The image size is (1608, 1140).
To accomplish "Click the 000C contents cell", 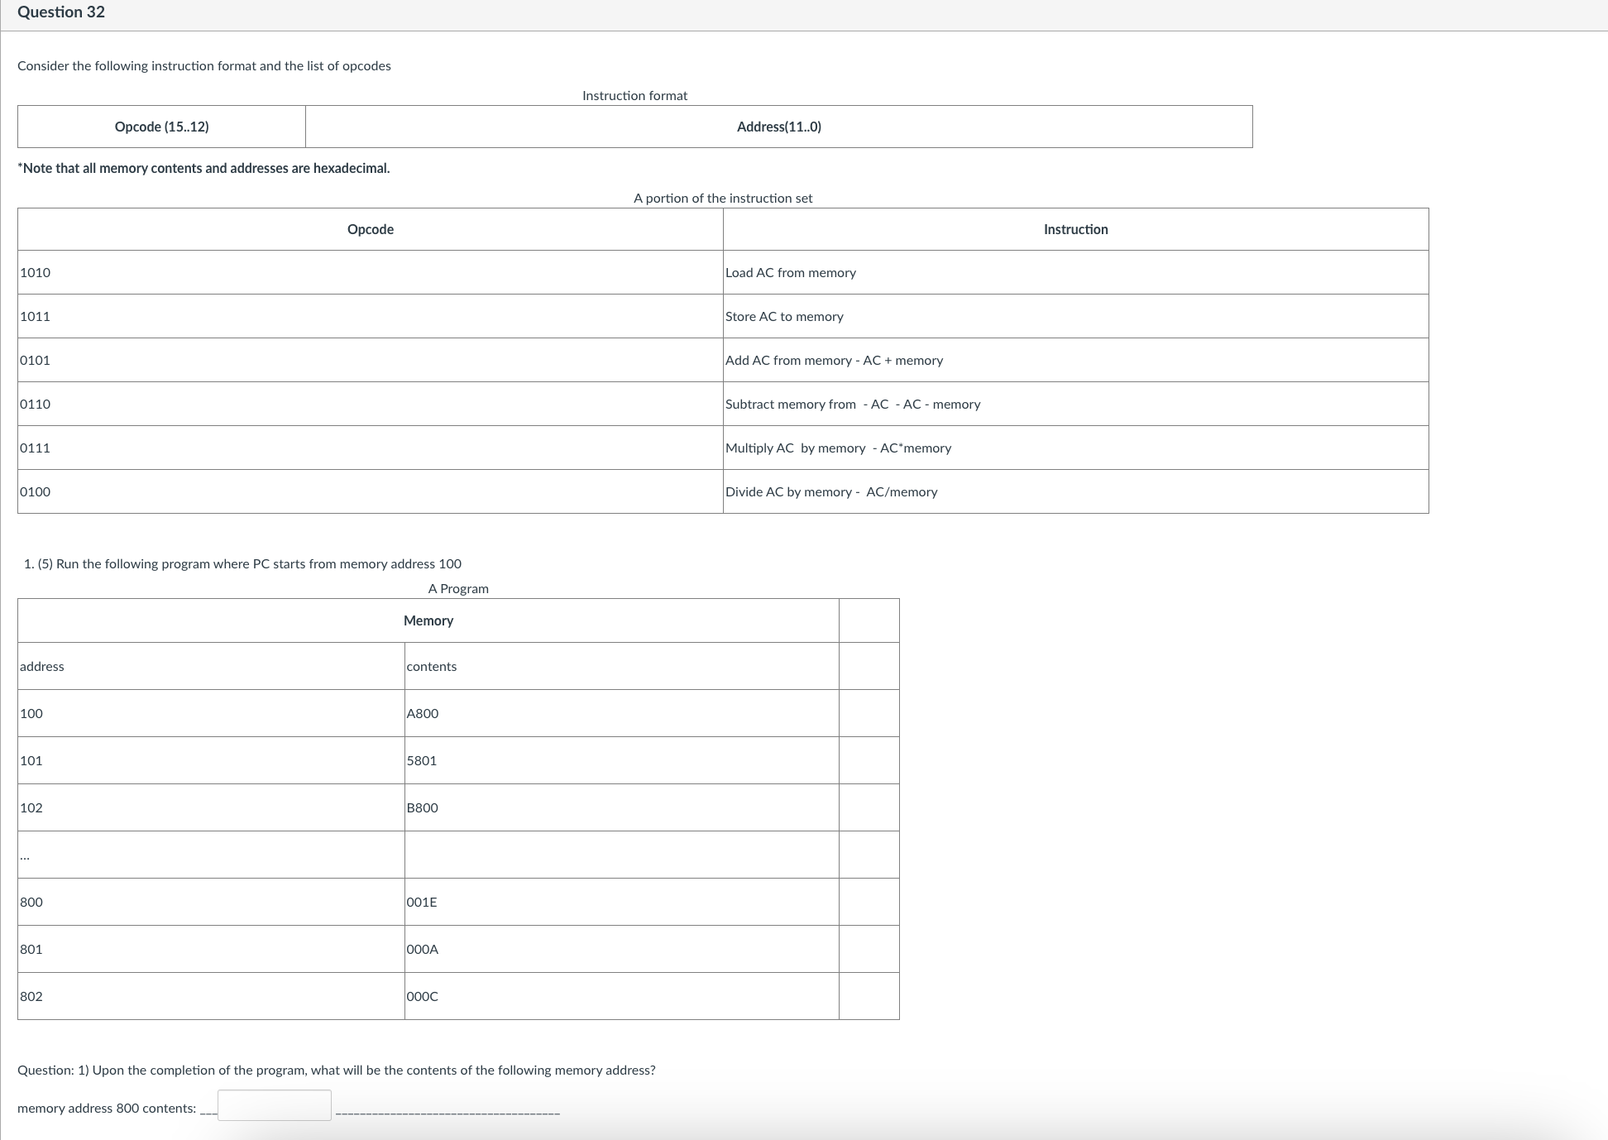I will pyautogui.click(x=423, y=997).
